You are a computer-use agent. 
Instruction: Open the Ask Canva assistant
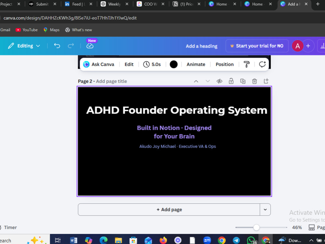(99, 64)
